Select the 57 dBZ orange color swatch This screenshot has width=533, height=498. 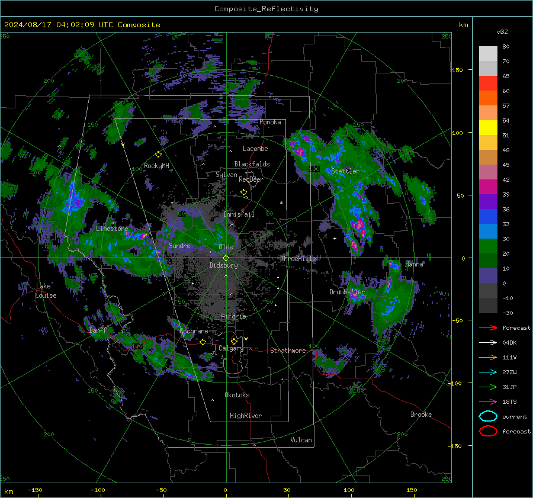pyautogui.click(x=488, y=98)
